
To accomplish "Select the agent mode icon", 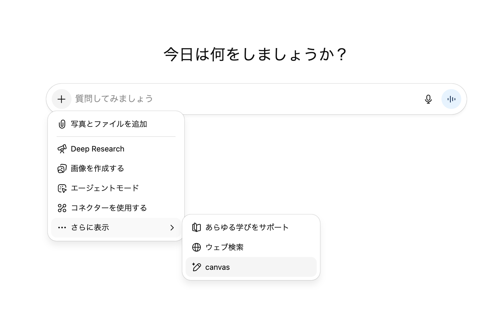I will point(62,188).
